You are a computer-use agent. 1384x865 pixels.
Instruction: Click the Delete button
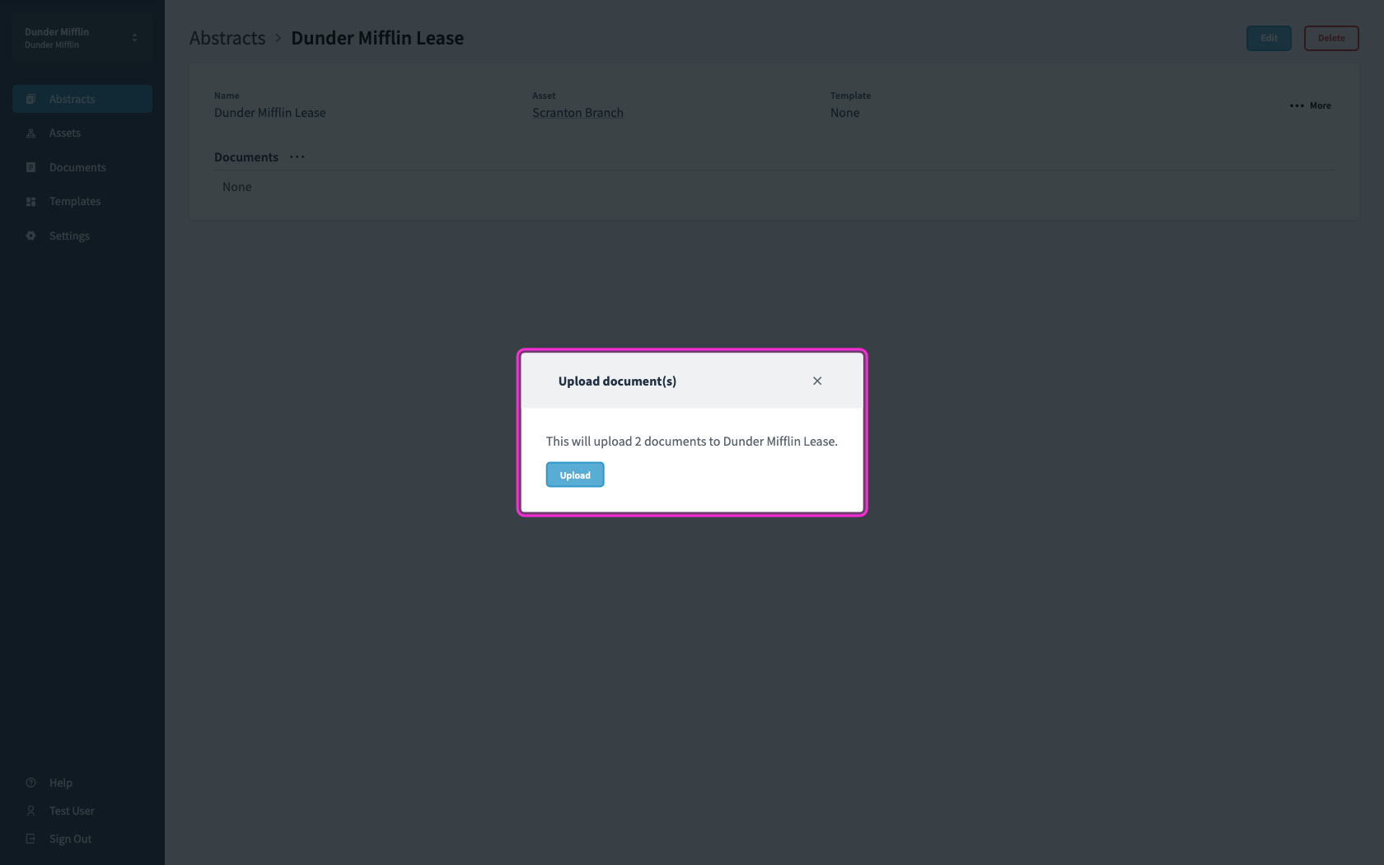pos(1331,38)
